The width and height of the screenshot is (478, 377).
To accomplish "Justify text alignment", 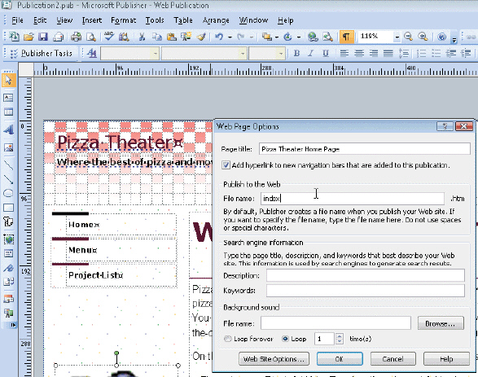I will click(388, 54).
